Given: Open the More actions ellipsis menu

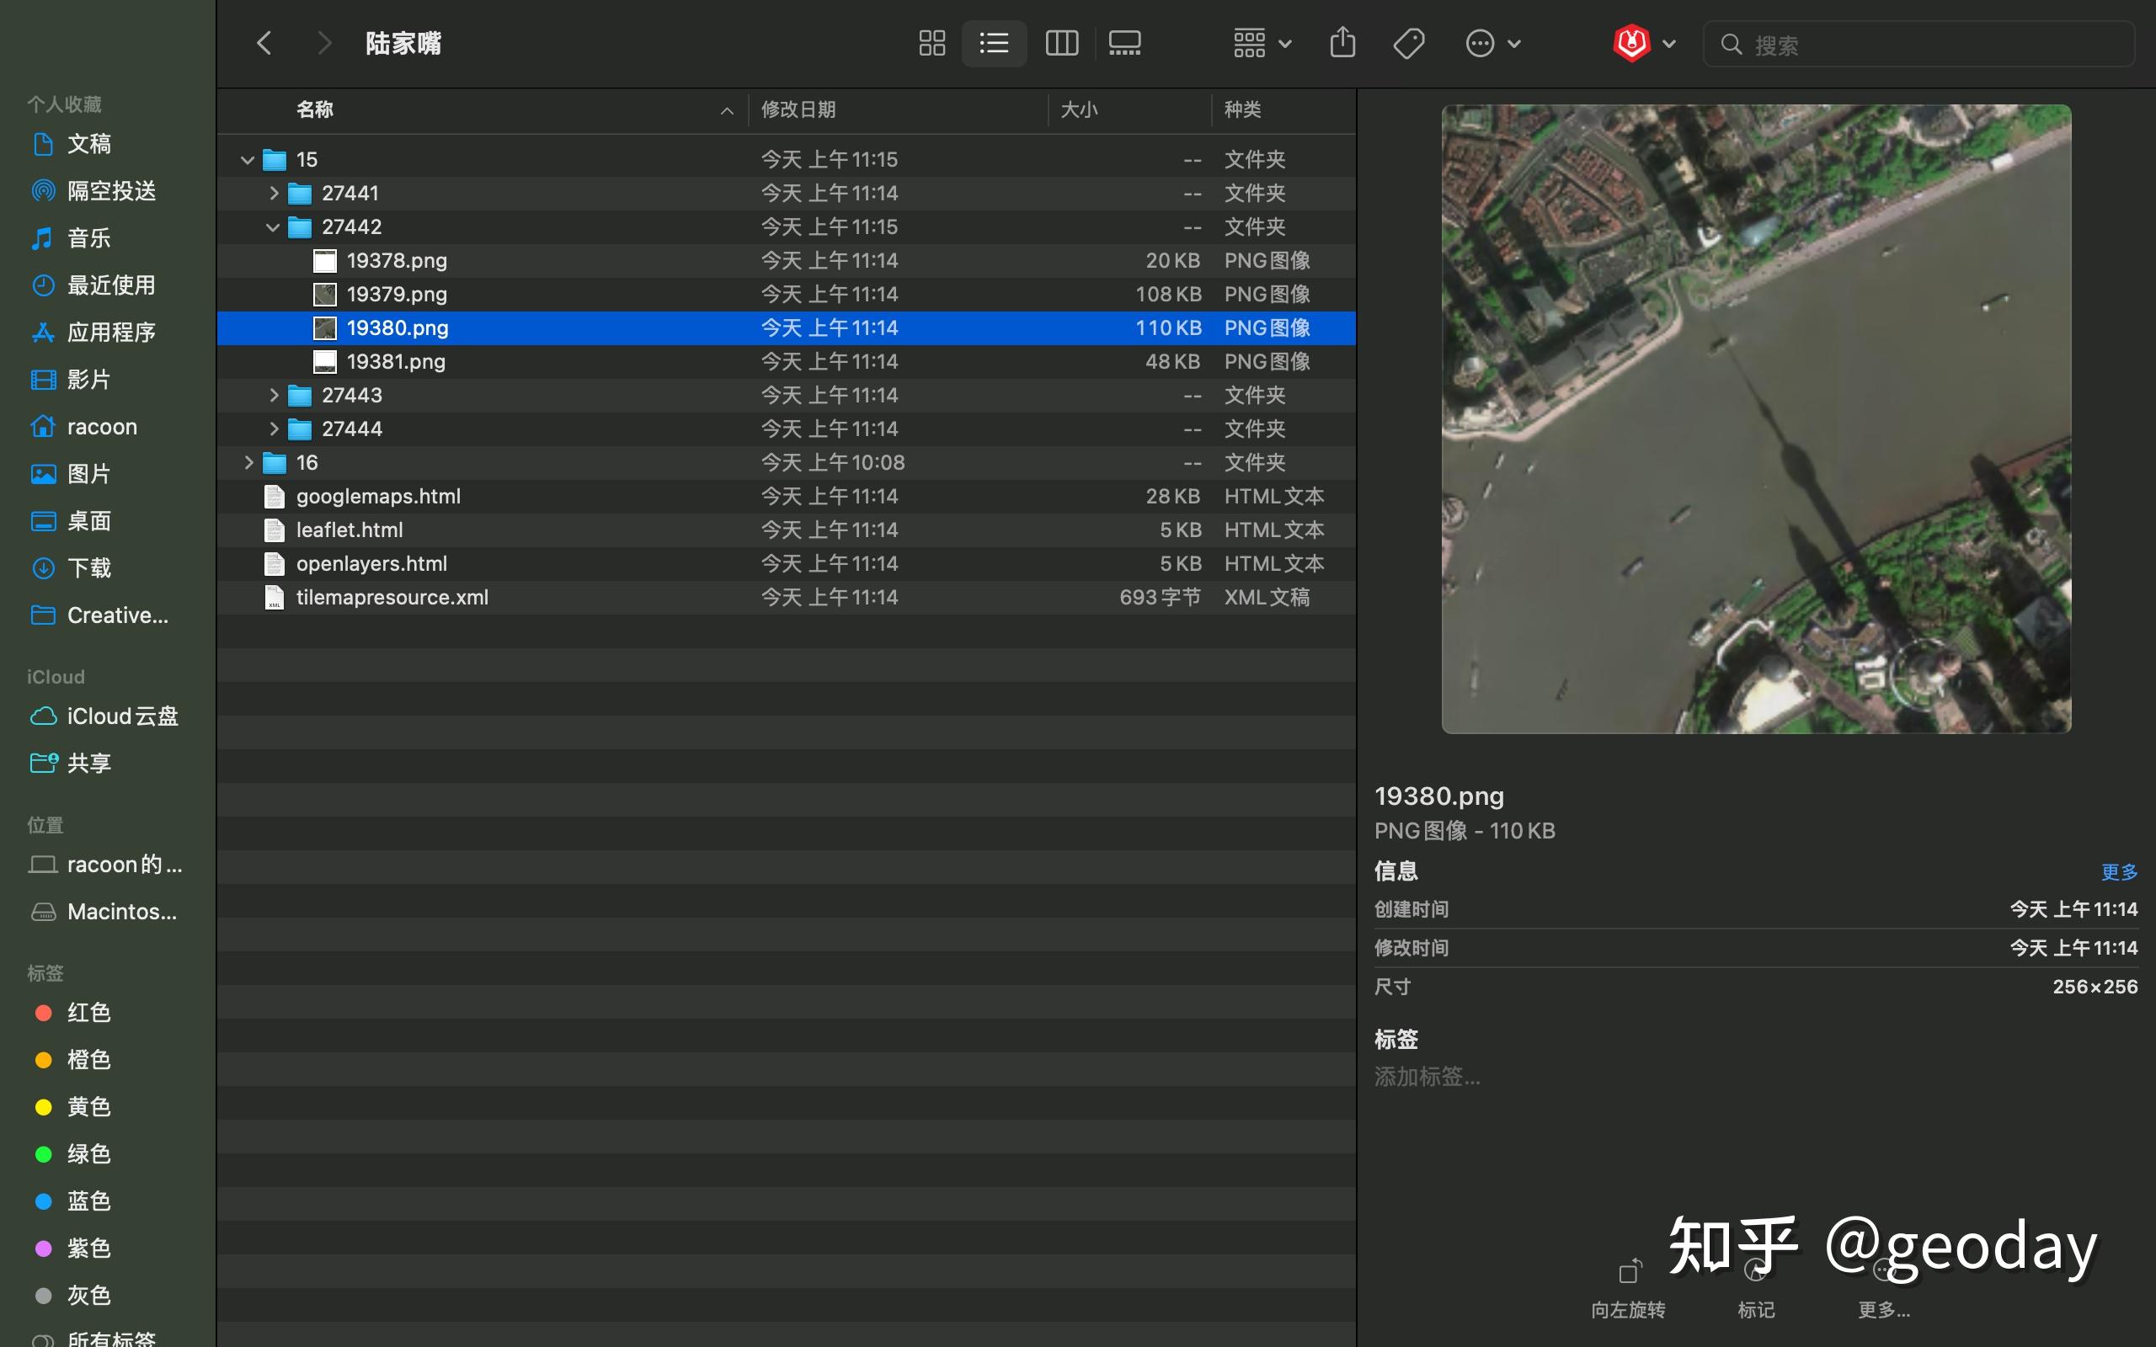Looking at the screenshot, I should pyautogui.click(x=1480, y=42).
